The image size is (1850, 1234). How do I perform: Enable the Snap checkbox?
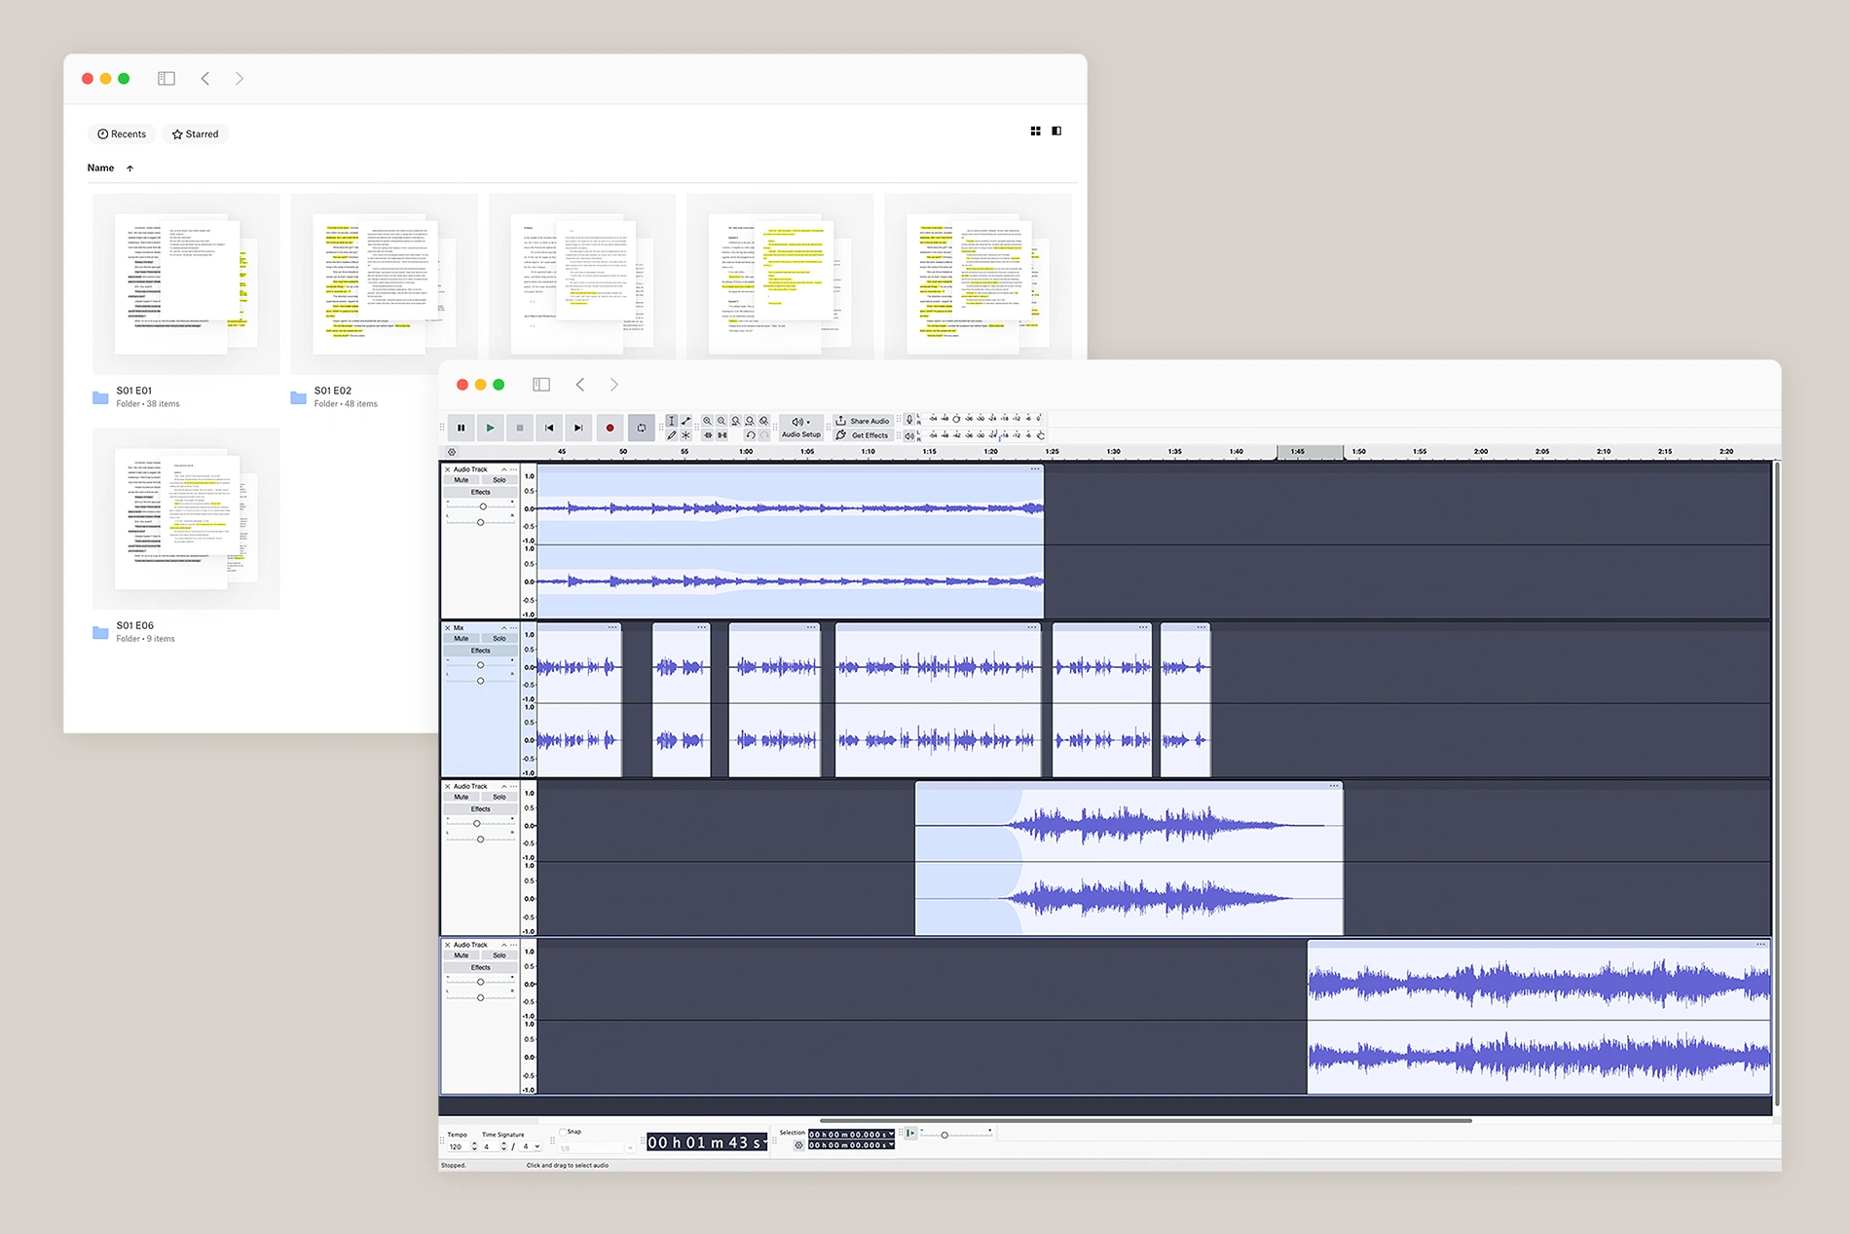[x=563, y=1132]
